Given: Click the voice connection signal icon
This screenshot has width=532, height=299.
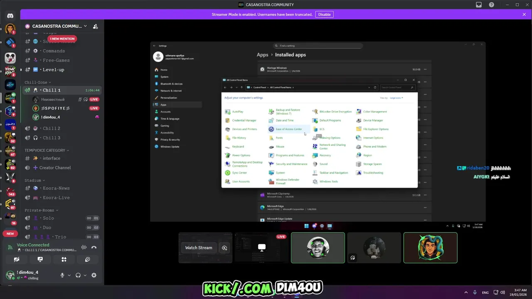Looking at the screenshot, I should coord(10,247).
